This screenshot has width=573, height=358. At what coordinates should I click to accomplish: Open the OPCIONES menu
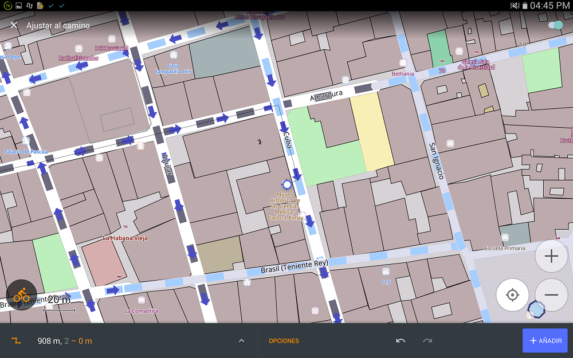click(284, 341)
